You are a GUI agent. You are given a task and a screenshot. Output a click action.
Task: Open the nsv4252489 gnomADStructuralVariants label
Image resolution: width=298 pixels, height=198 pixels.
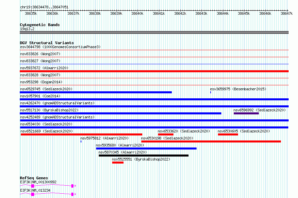point(57,117)
